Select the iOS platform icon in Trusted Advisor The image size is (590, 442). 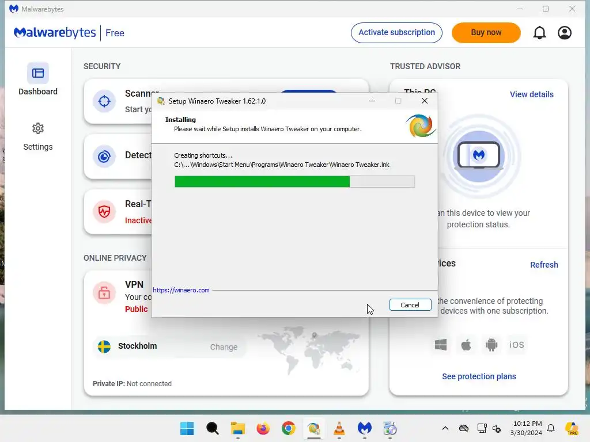(x=517, y=345)
